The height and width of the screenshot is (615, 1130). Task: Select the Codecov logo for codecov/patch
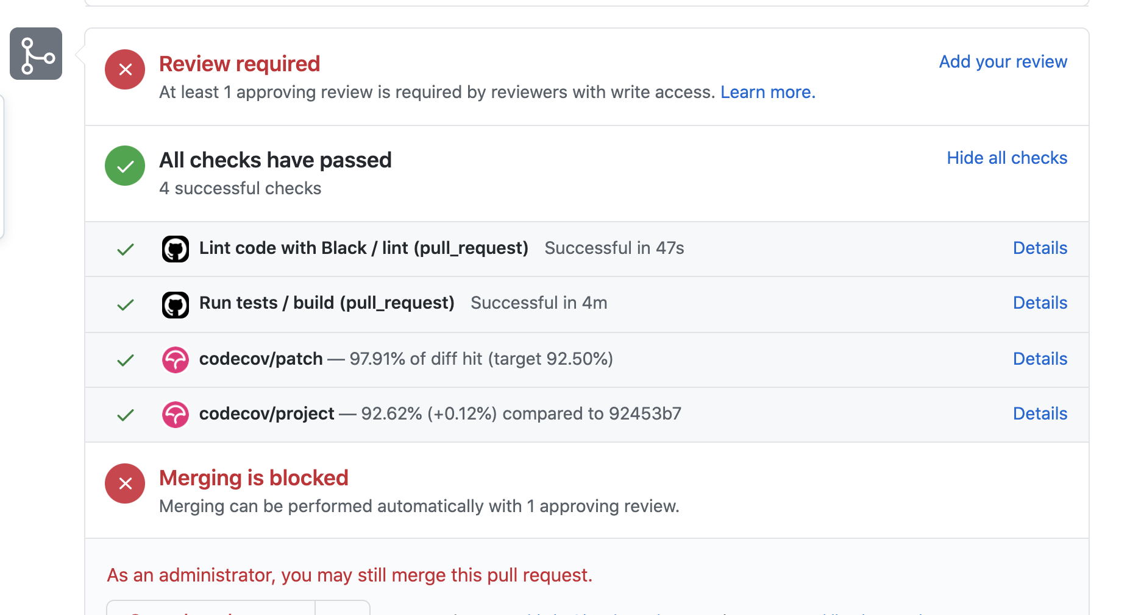pyautogui.click(x=176, y=360)
